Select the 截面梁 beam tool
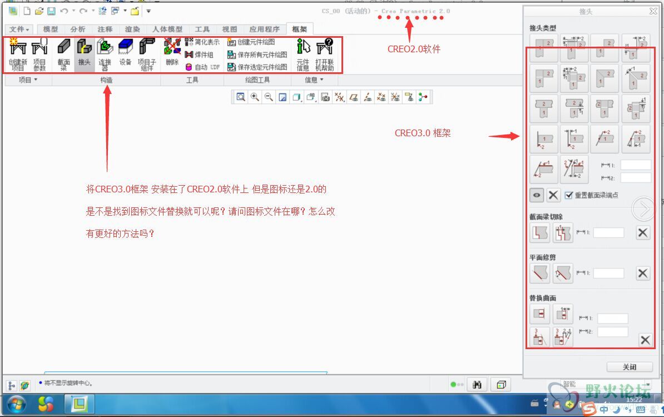 pos(63,54)
